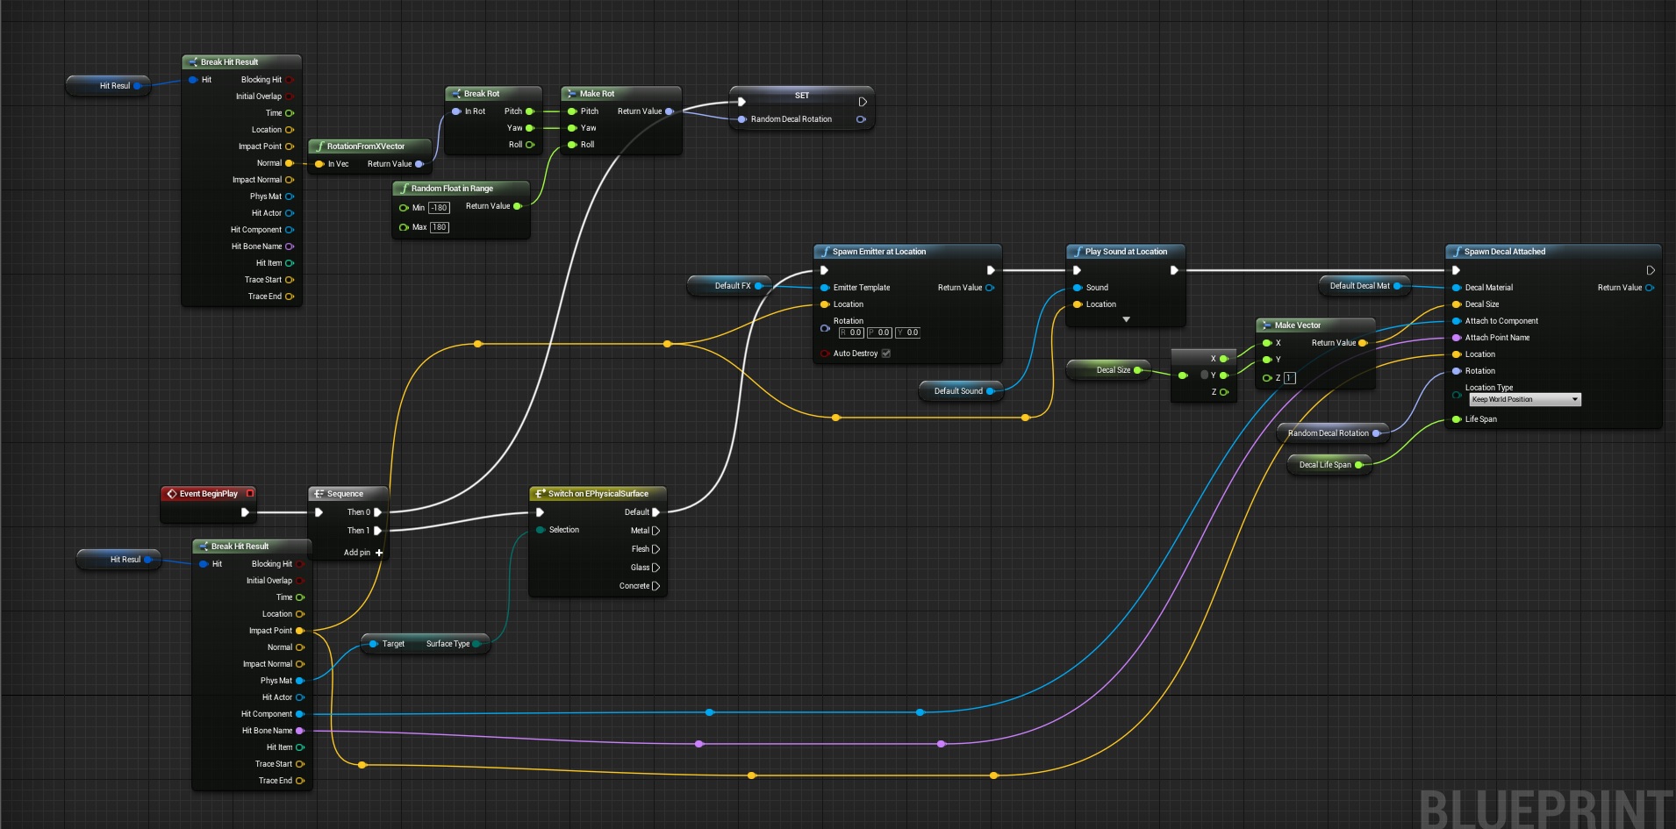Open the Location Type dropdown
The width and height of the screenshot is (1676, 829).
tap(1525, 399)
